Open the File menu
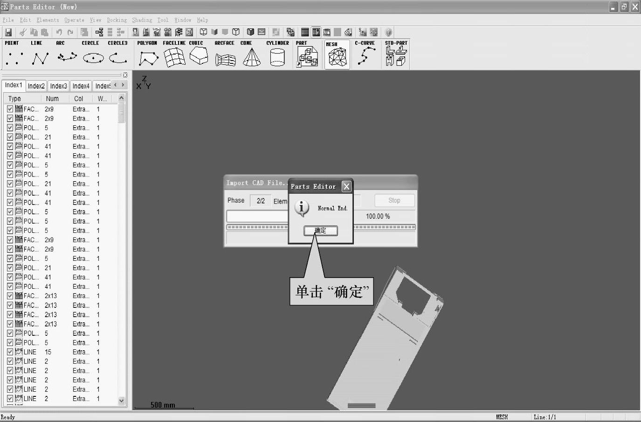641x422 pixels. pos(8,20)
